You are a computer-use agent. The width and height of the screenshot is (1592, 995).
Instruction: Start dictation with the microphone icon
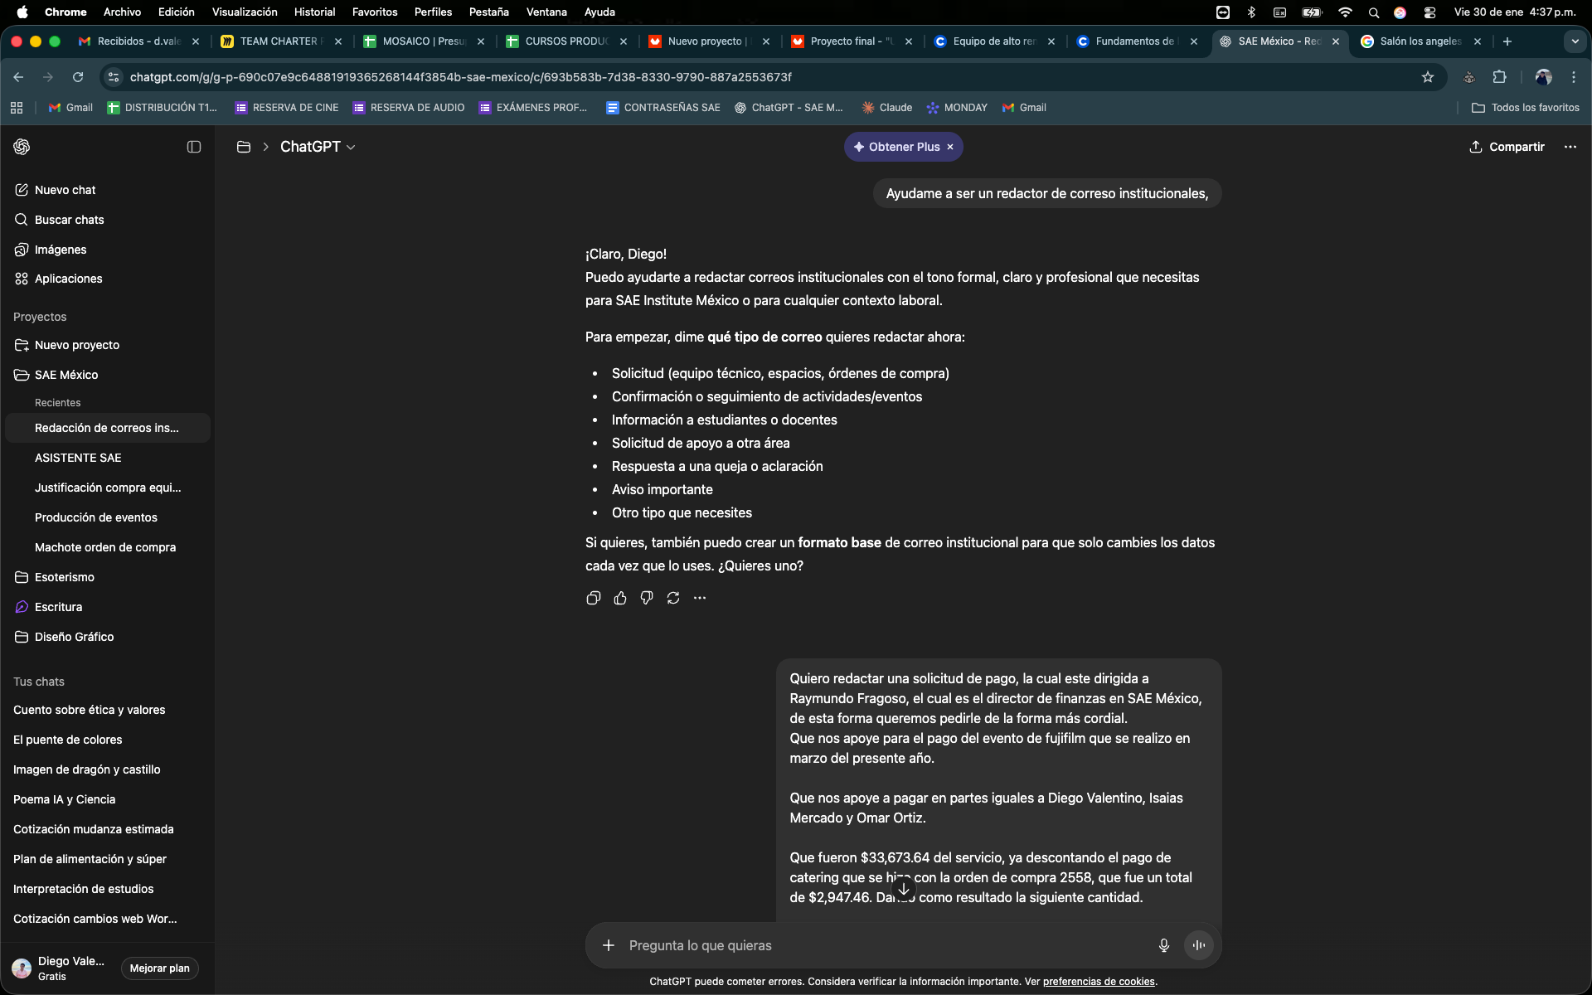pos(1163,945)
